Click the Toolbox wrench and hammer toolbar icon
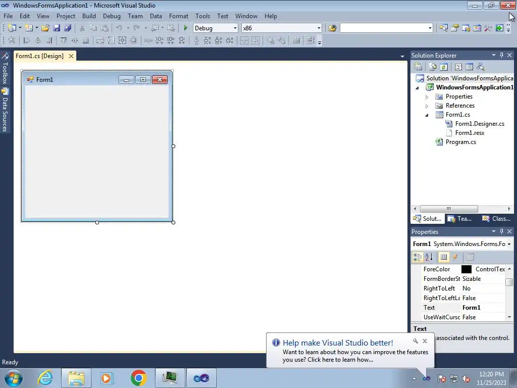The height and width of the screenshot is (388, 517). [488, 28]
